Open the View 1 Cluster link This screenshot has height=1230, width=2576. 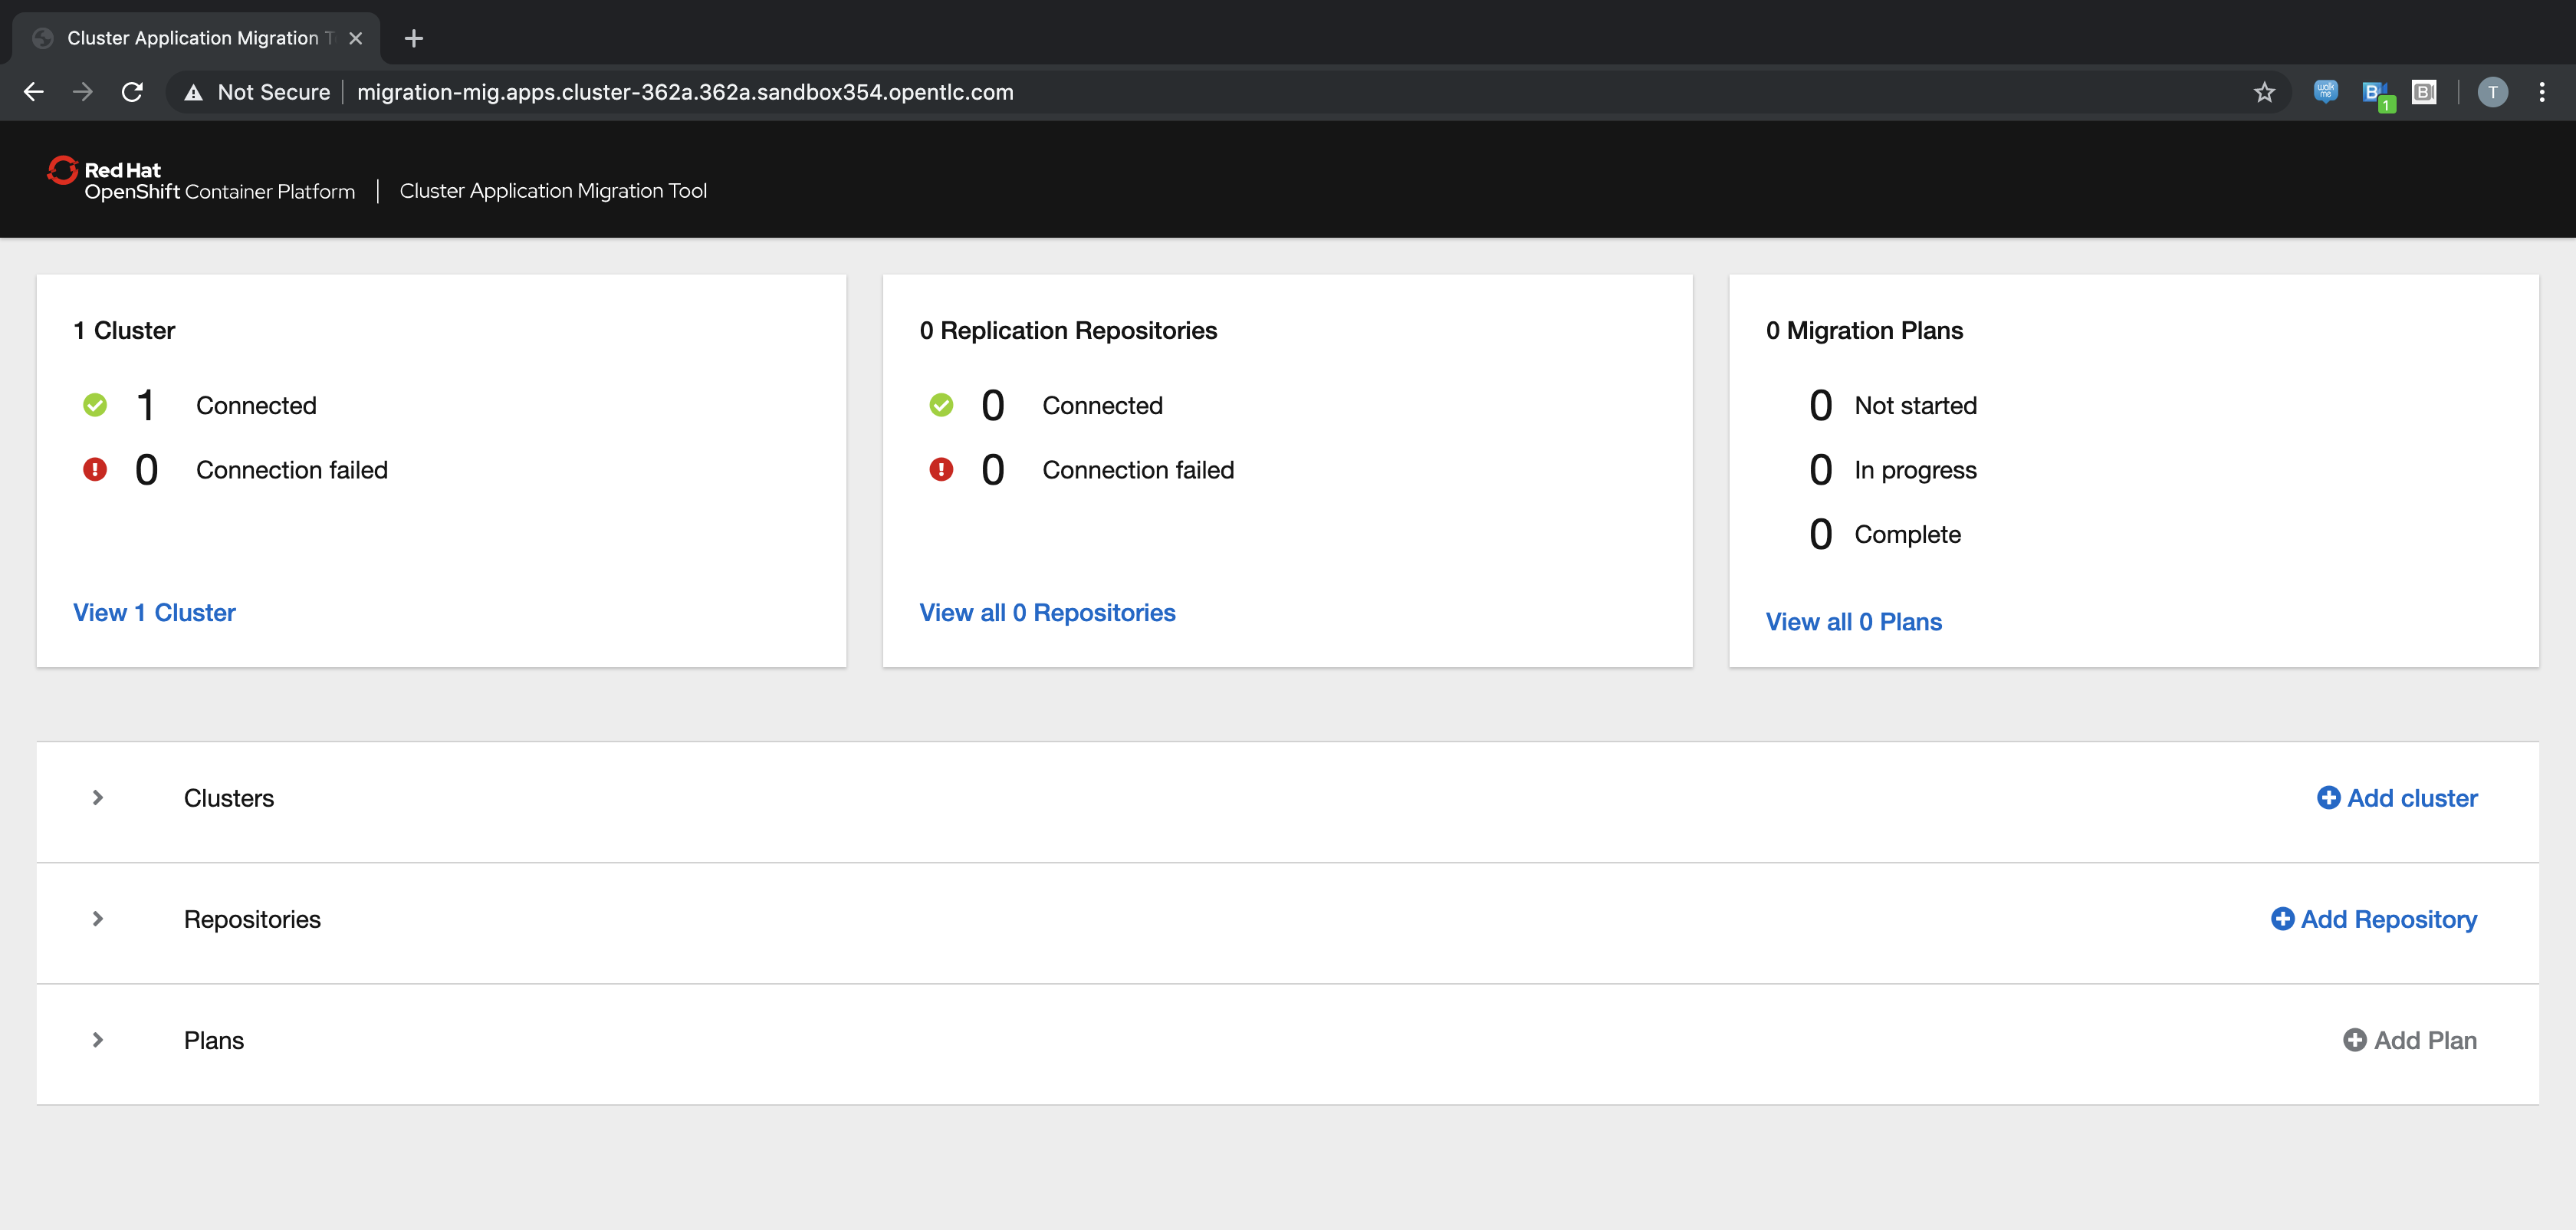[x=154, y=612]
